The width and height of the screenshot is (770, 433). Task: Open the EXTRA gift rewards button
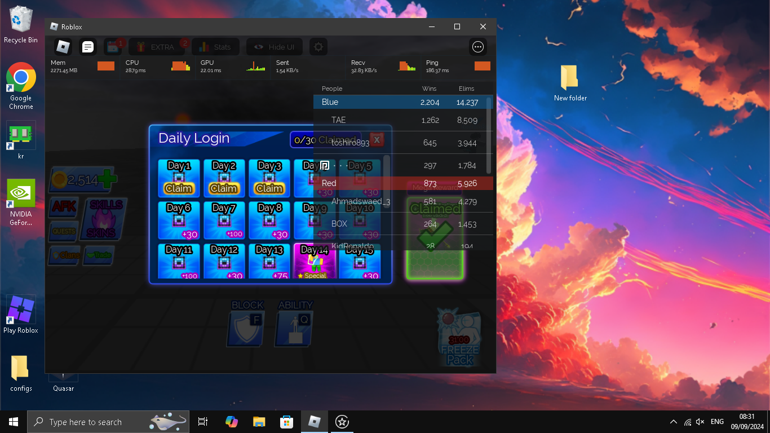click(158, 47)
